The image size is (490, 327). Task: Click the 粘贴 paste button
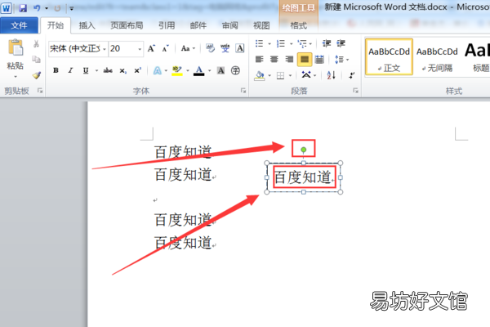(16, 48)
